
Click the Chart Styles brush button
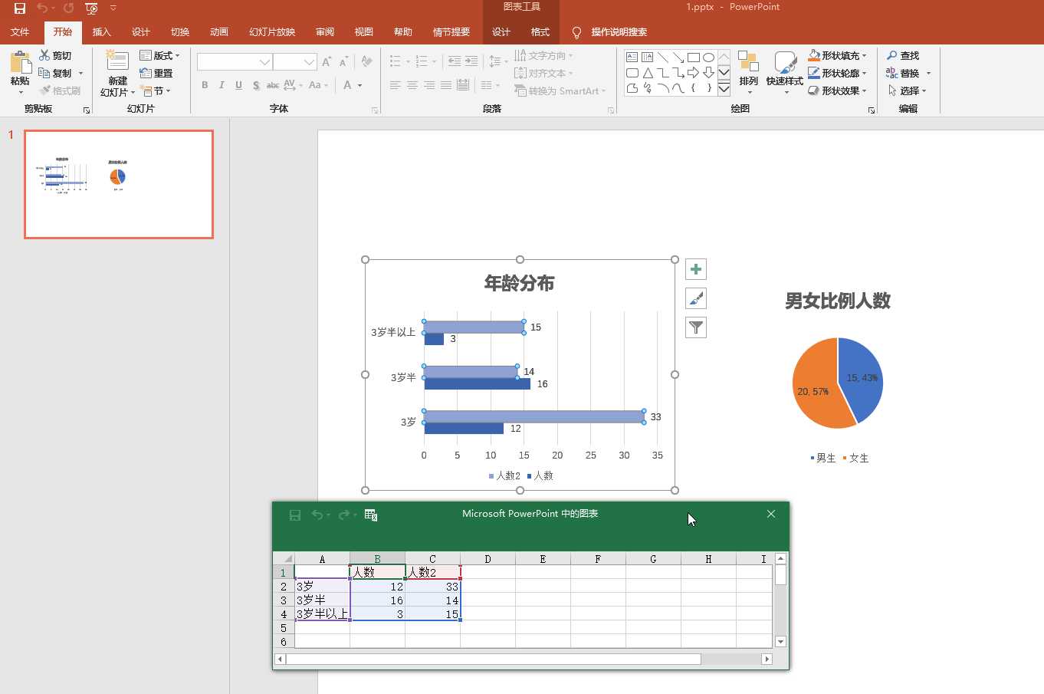695,298
